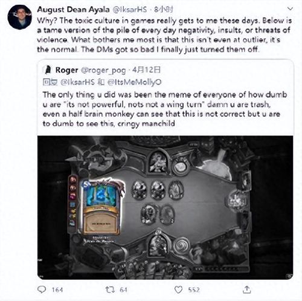Click the 552 likes count
Screen dimensions: 302x301
[194, 290]
